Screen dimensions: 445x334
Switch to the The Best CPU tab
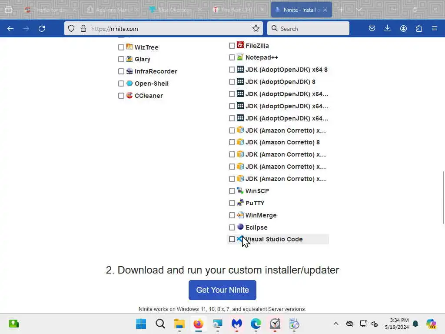(238, 10)
